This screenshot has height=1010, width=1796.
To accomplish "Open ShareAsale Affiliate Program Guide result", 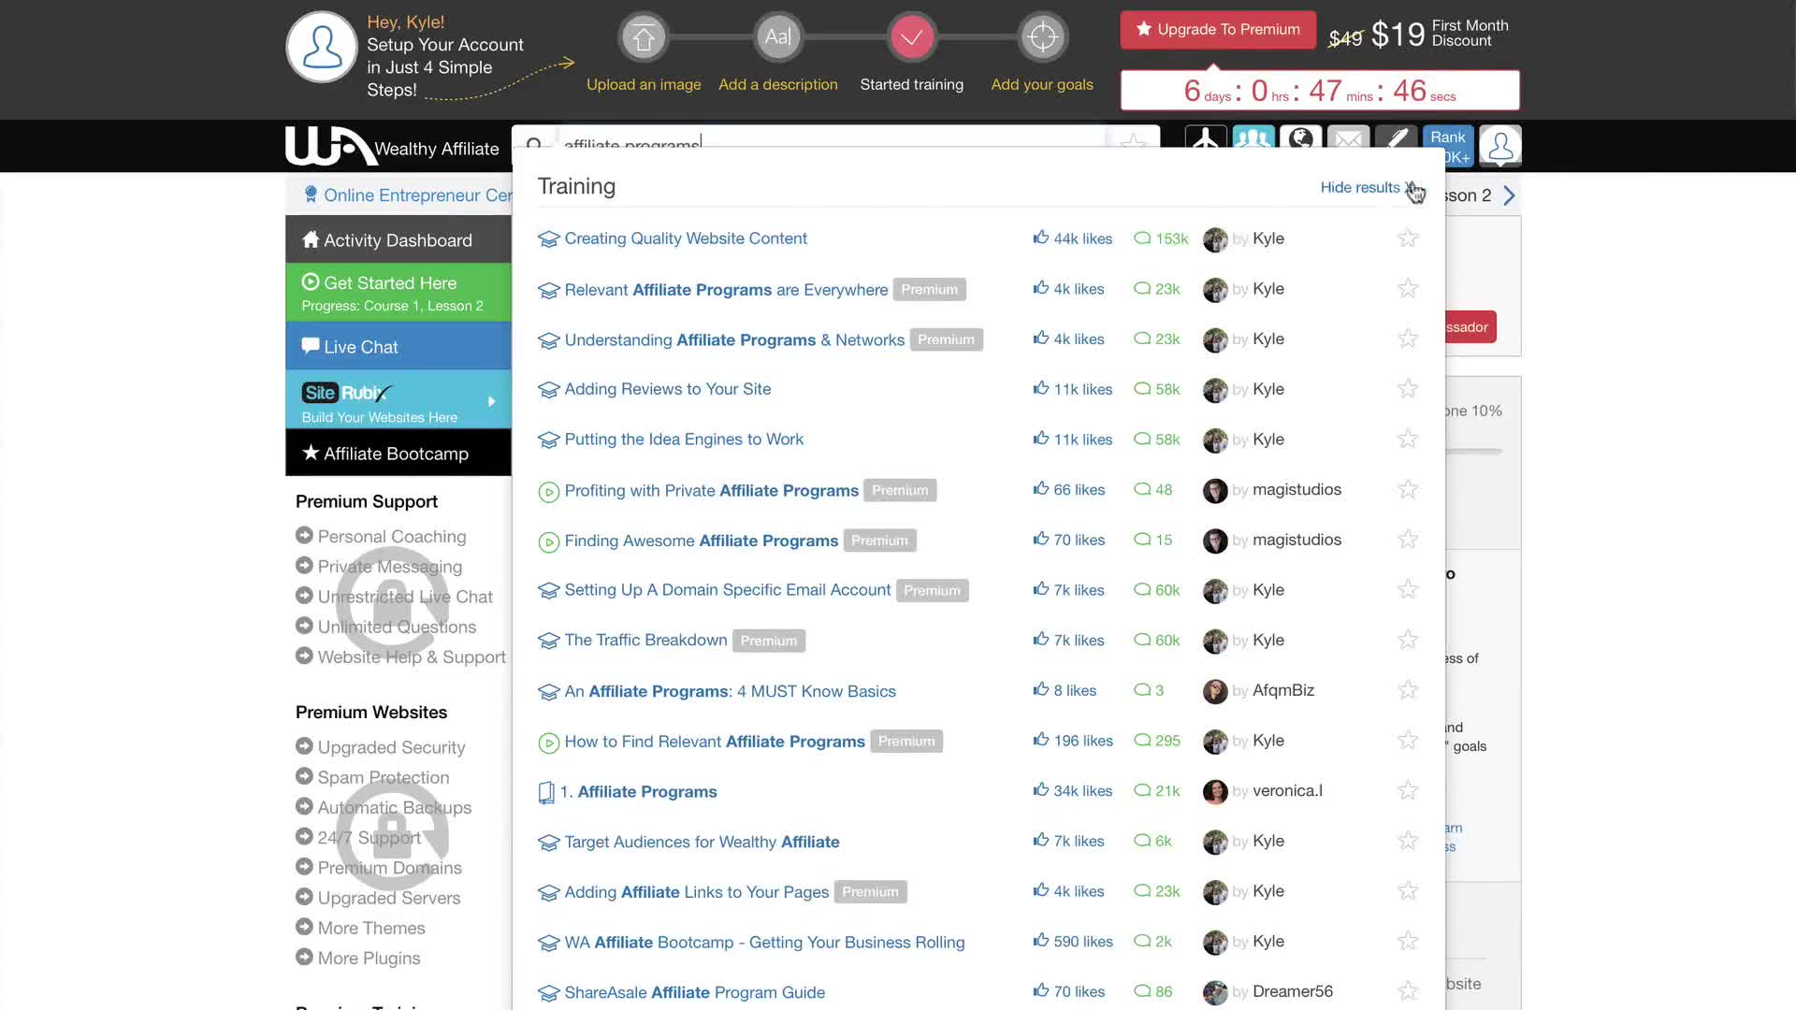I will point(694,992).
